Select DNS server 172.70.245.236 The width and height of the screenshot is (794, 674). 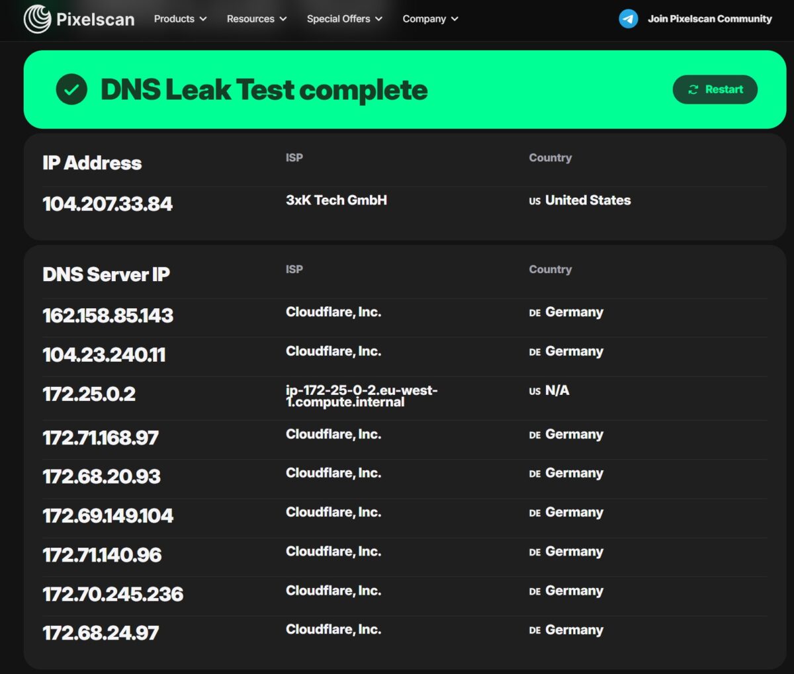coord(112,594)
